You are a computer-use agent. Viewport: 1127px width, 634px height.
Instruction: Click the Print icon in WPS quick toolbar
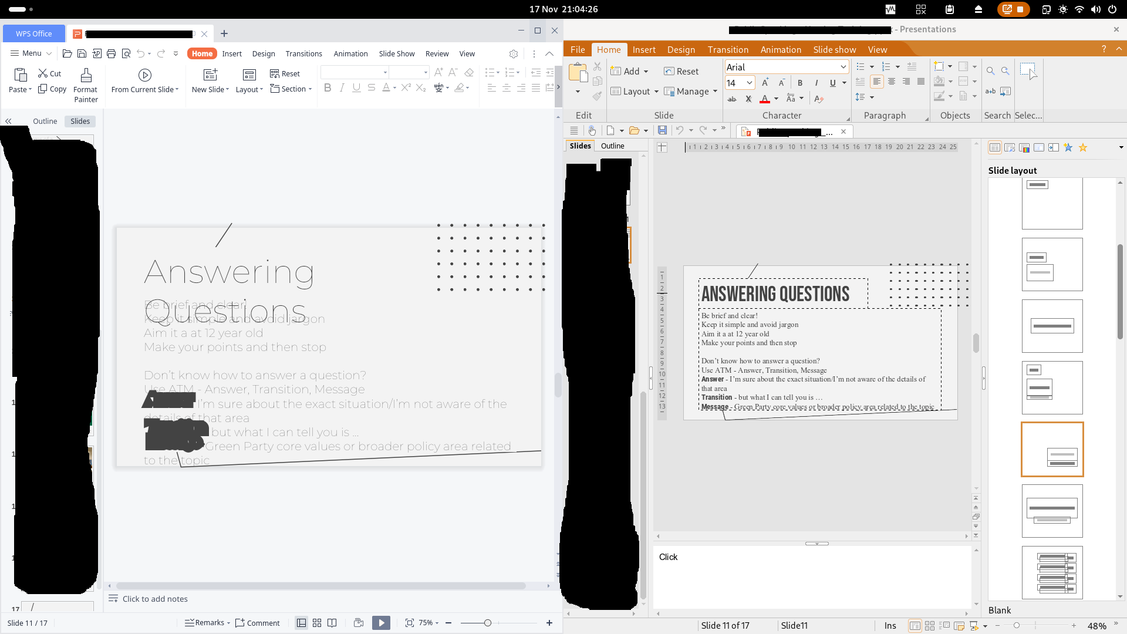[x=112, y=53]
